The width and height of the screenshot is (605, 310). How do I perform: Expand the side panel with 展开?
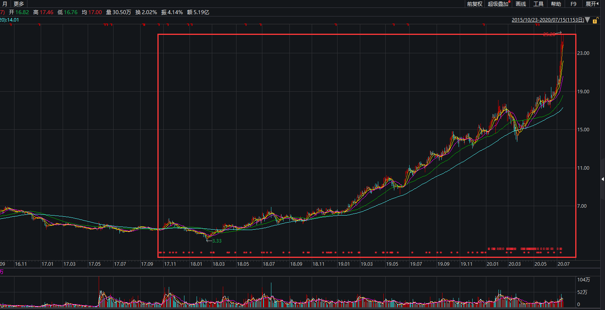592,4
